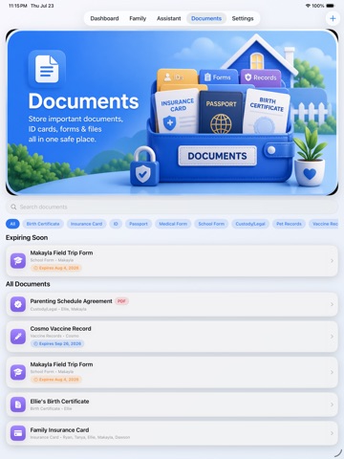Viewport: 344px width, 459px height.
Task: Click the All Documents section heading
Action: pyautogui.click(x=28, y=284)
